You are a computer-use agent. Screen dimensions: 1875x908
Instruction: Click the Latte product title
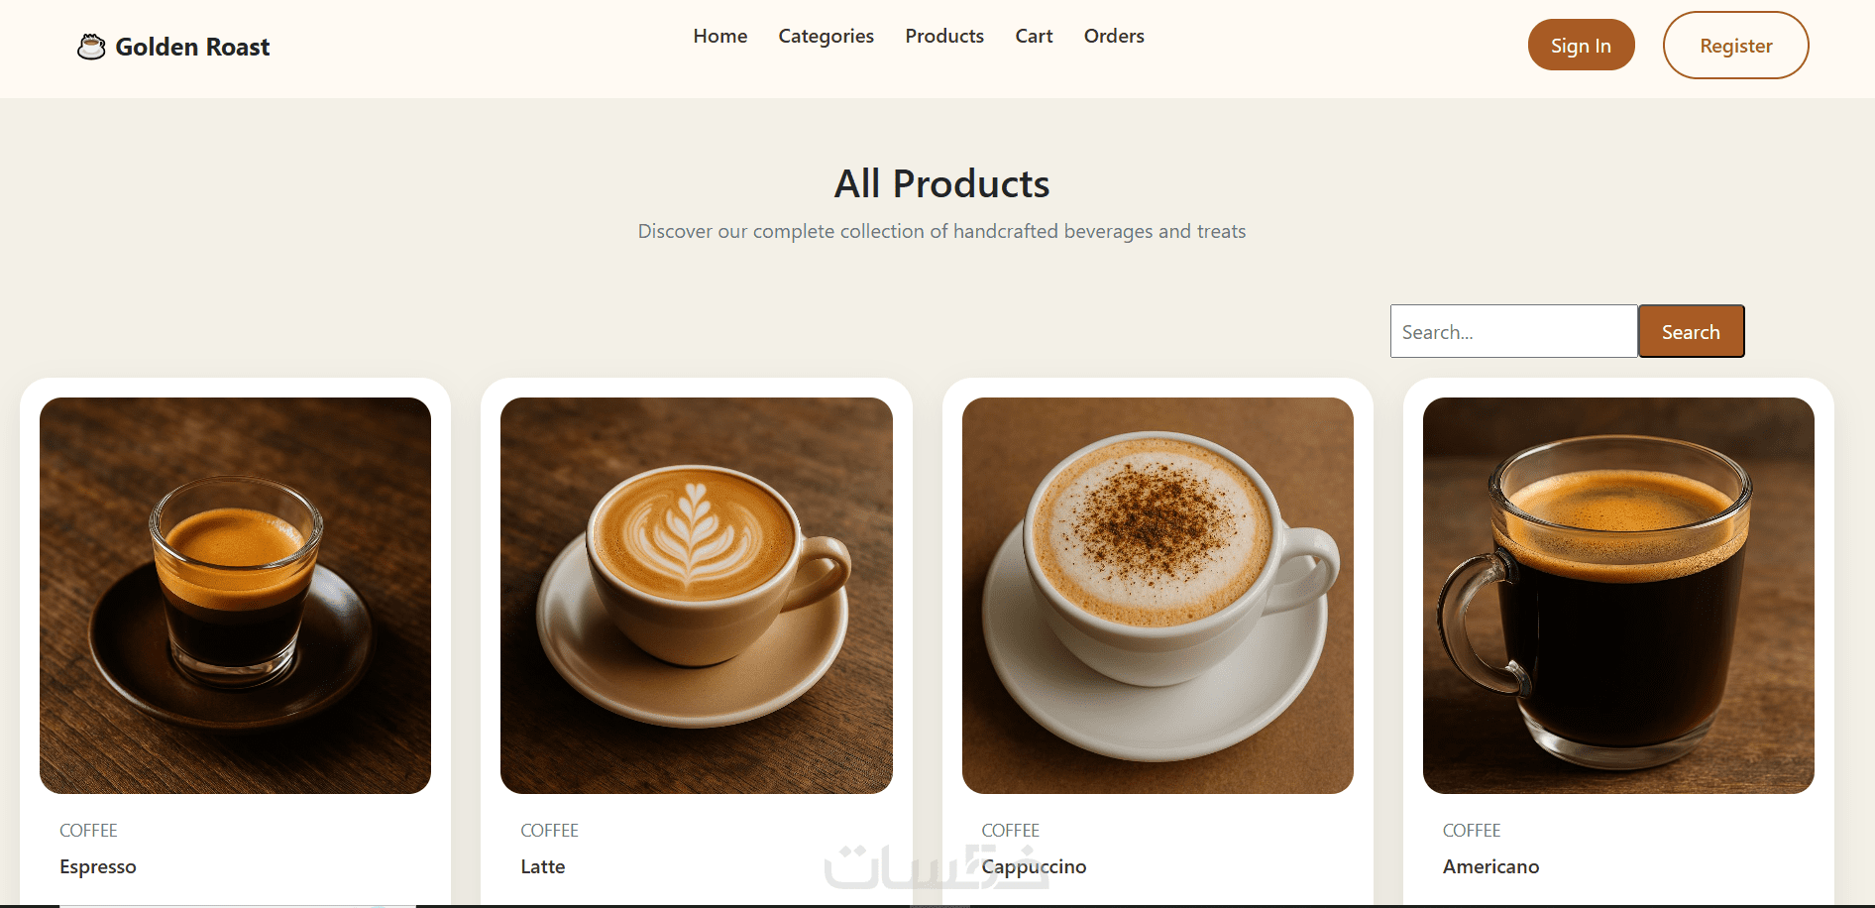(x=543, y=866)
